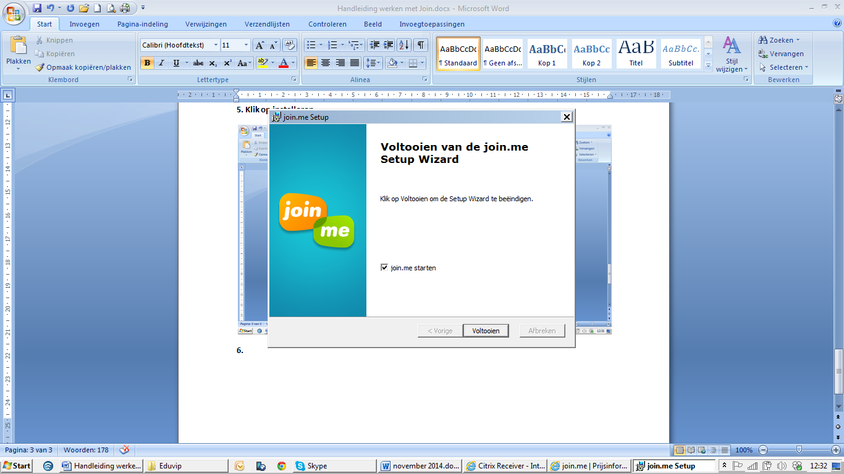
Task: Uncheck the join.me starten checkbox
Action: 384,268
